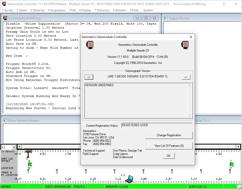
Task: Confirm the dialog with OK
Action: [x=169, y=156]
